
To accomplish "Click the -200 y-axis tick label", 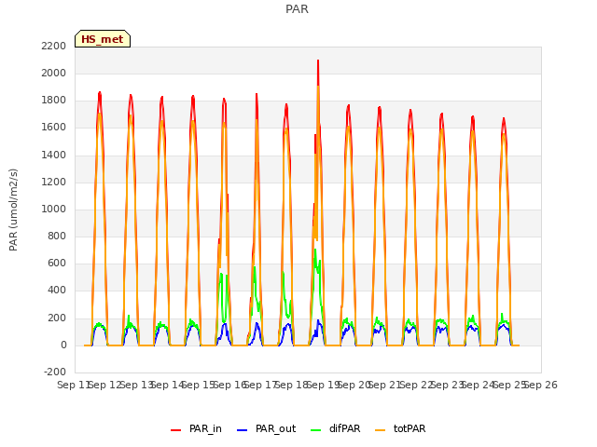I will tap(55, 372).
